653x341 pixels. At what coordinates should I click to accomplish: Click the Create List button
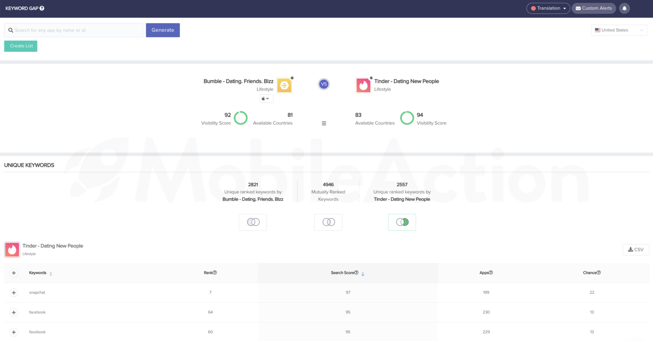[21, 46]
